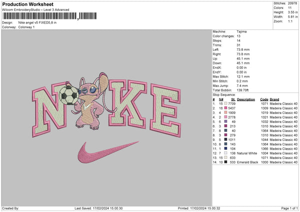Click the Colors value '11'
The height and width of the screenshot is (212, 300).
pos(289,8)
